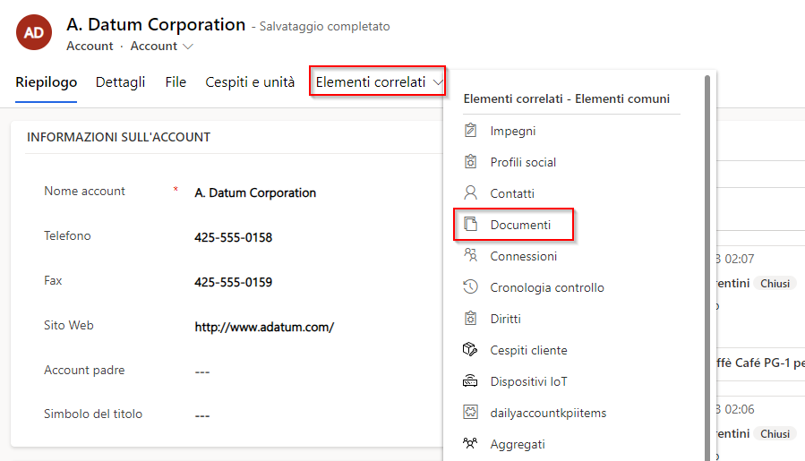Click the related items menu scrollbar
The height and width of the screenshot is (461, 805).
click(x=707, y=267)
